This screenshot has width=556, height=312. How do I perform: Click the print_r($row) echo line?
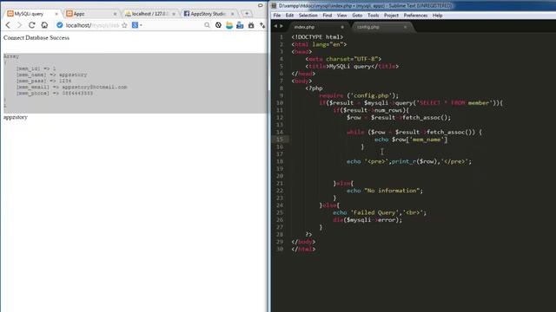point(409,161)
